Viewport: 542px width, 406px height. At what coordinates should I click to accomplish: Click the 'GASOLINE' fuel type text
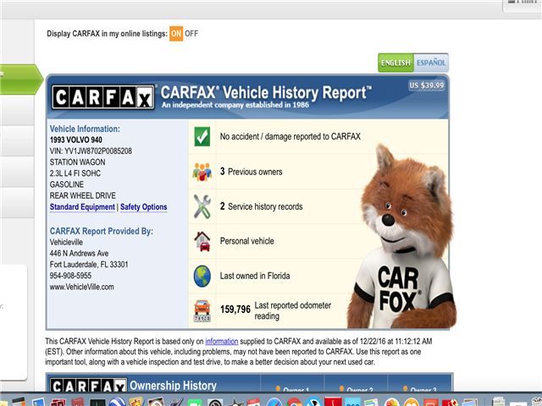pos(67,184)
